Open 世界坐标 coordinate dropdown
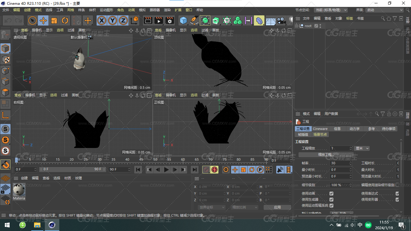 [212, 207]
